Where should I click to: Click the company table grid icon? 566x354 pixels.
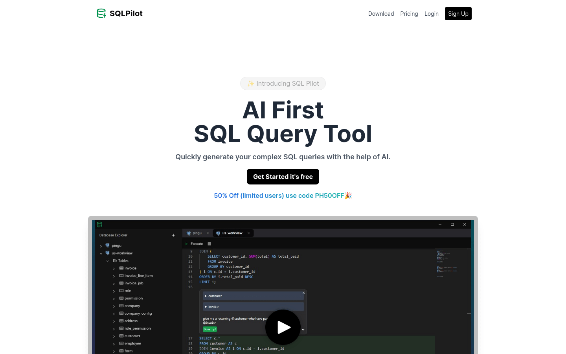pyautogui.click(x=121, y=306)
